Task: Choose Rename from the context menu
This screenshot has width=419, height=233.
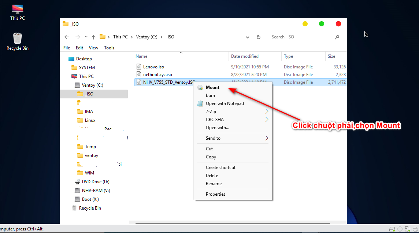Action: (x=233, y=184)
